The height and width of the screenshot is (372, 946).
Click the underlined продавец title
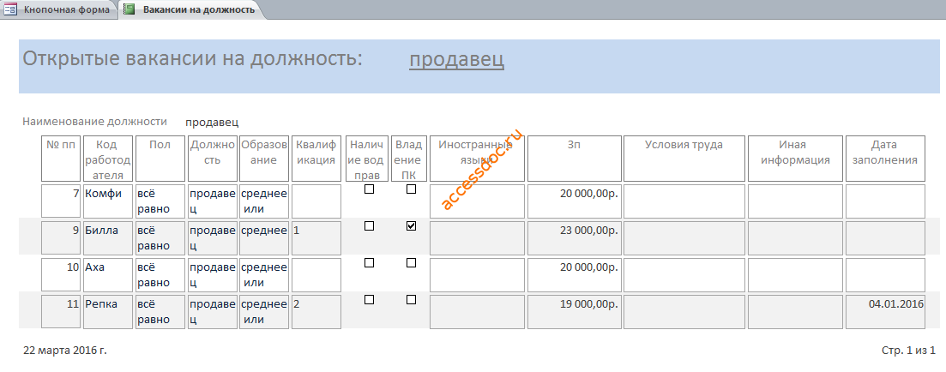(x=457, y=59)
